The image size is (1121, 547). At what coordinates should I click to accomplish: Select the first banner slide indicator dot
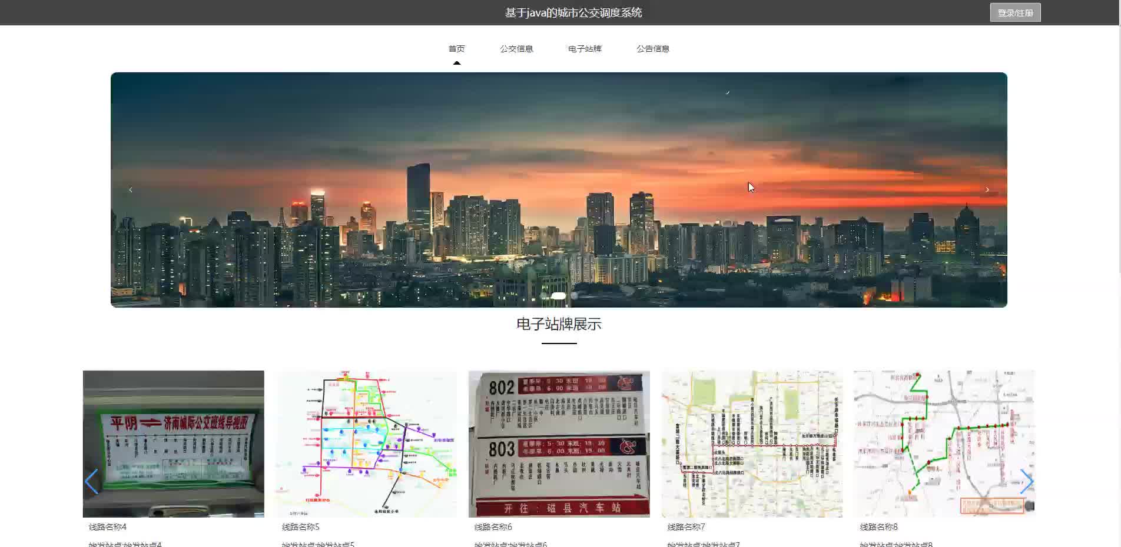tap(543, 296)
